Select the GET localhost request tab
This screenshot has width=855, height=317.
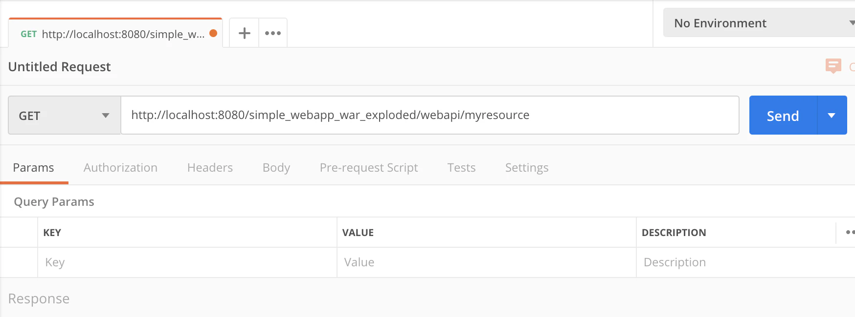[x=115, y=33]
